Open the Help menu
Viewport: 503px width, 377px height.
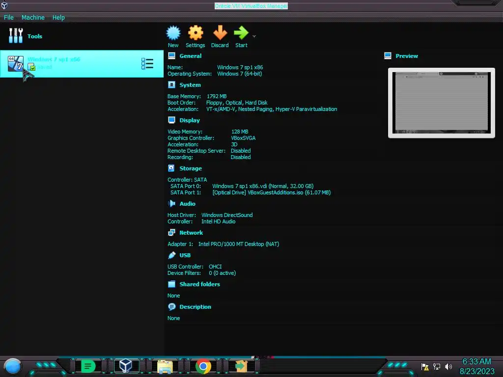point(58,17)
